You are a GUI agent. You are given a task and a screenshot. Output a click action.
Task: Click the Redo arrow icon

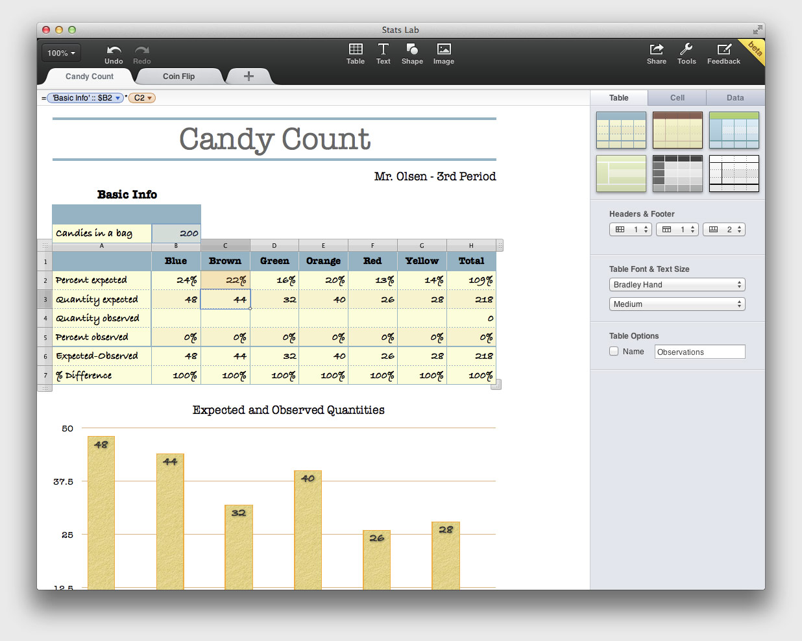[x=142, y=50]
